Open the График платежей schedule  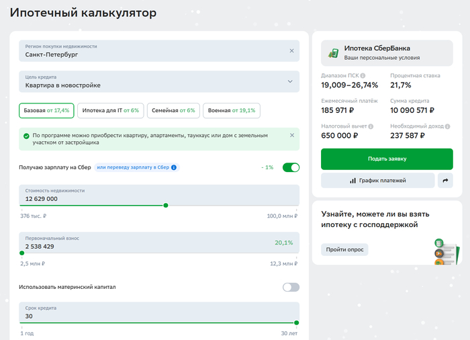click(x=378, y=181)
